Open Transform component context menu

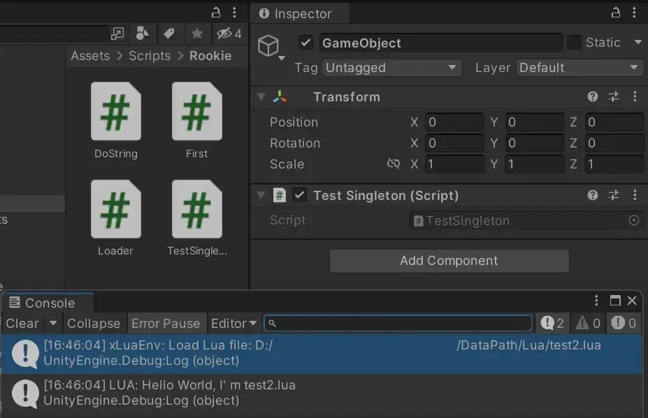coord(635,96)
